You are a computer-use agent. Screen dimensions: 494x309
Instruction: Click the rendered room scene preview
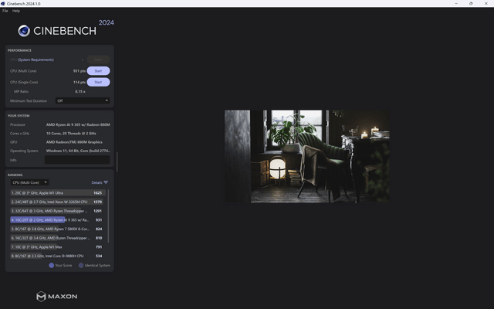[x=307, y=156]
